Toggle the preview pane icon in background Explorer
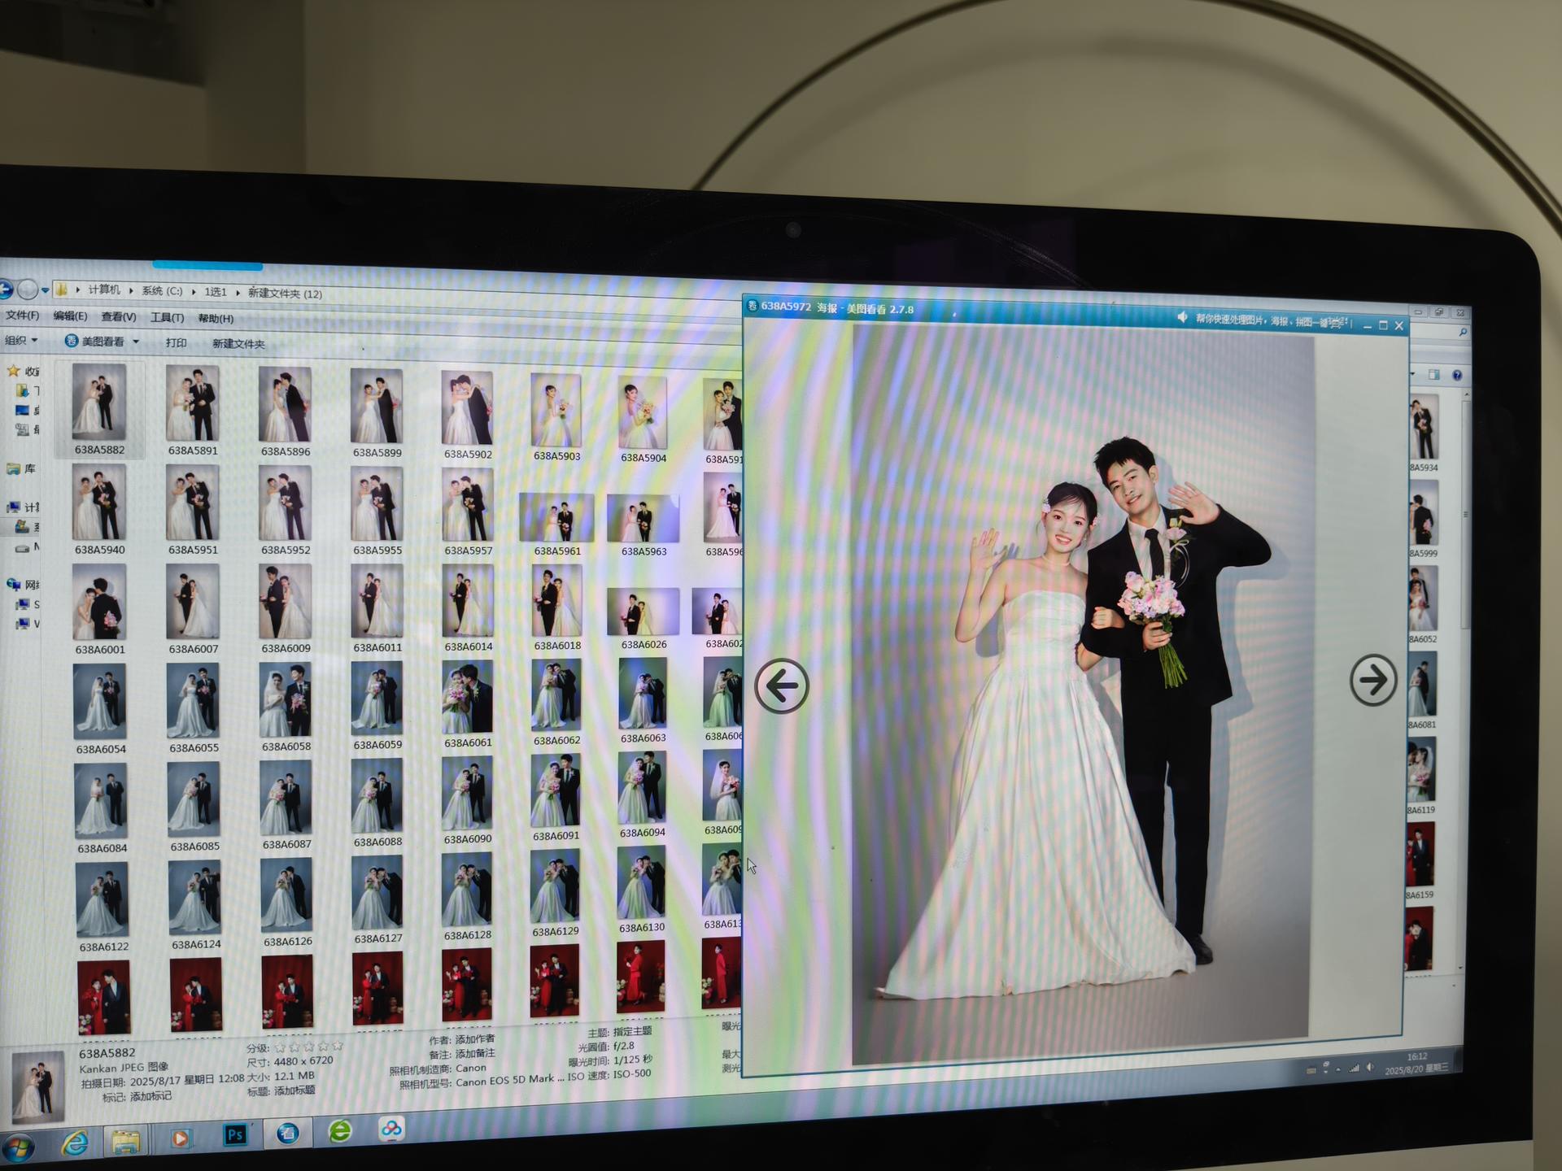This screenshot has width=1562, height=1171. pos(1433,374)
